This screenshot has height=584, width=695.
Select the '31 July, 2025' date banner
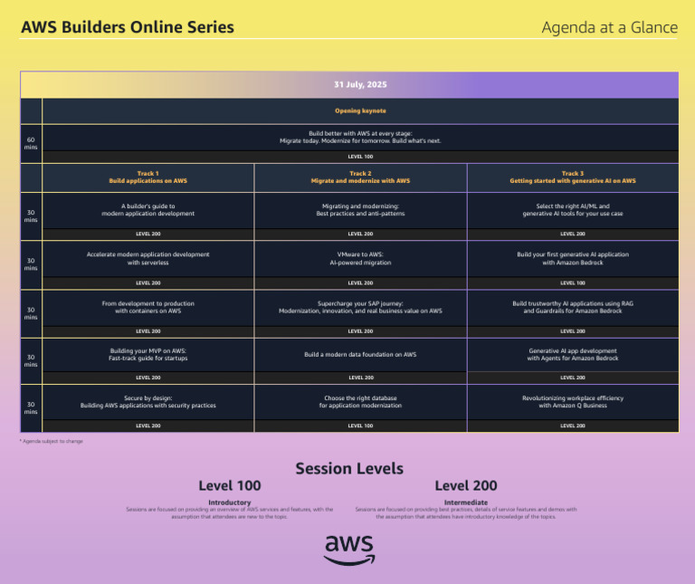coord(349,85)
